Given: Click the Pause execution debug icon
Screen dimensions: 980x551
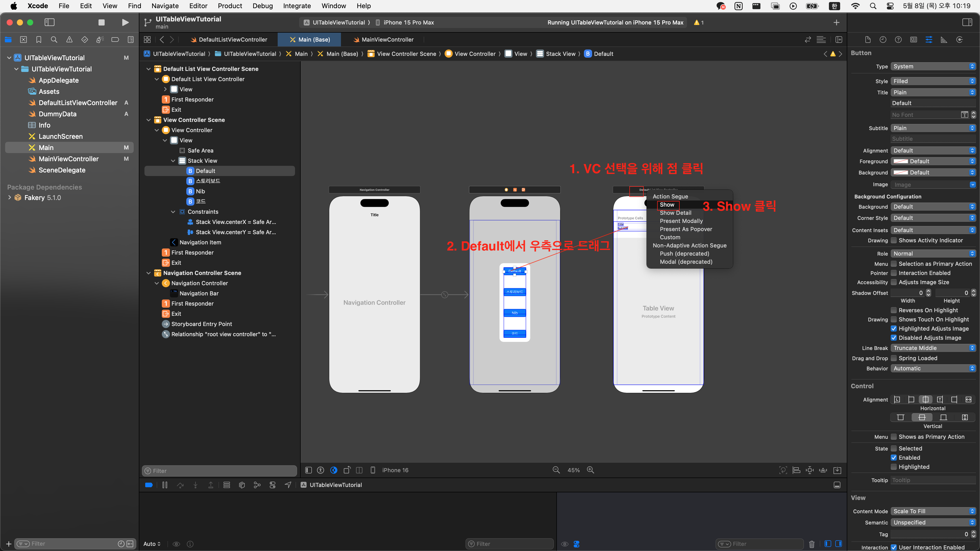Looking at the screenshot, I should coord(165,485).
